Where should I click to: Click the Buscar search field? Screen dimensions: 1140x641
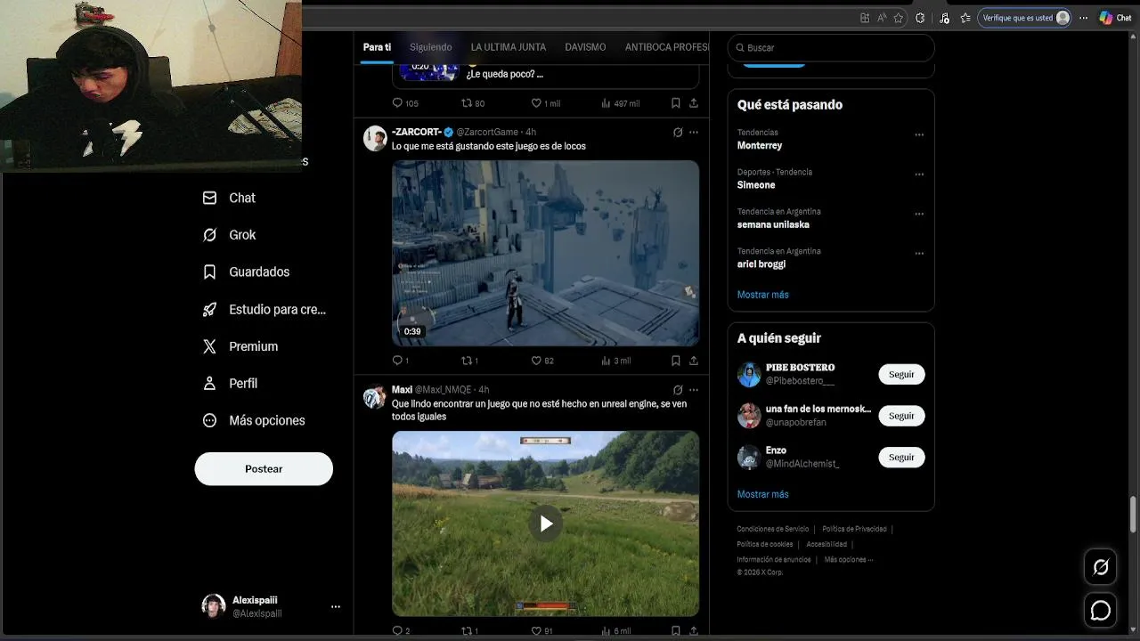pyautogui.click(x=831, y=47)
